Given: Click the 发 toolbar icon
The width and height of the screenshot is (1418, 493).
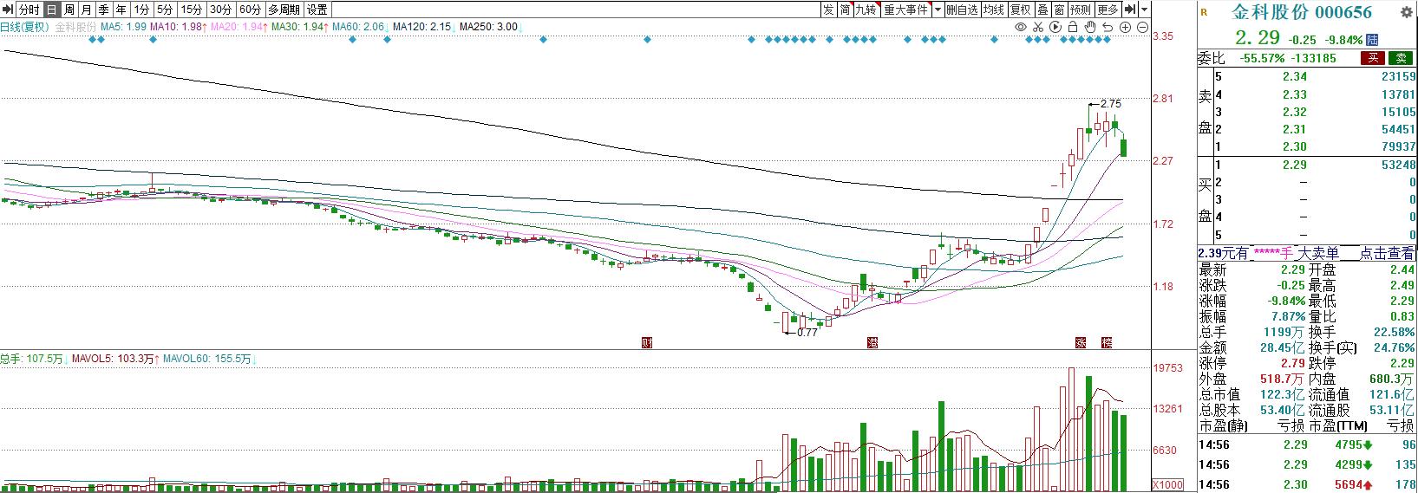Looking at the screenshot, I should pyautogui.click(x=828, y=10).
